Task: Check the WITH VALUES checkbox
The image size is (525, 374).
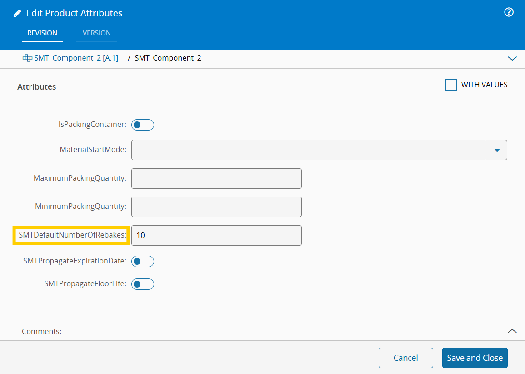Action: pos(451,85)
